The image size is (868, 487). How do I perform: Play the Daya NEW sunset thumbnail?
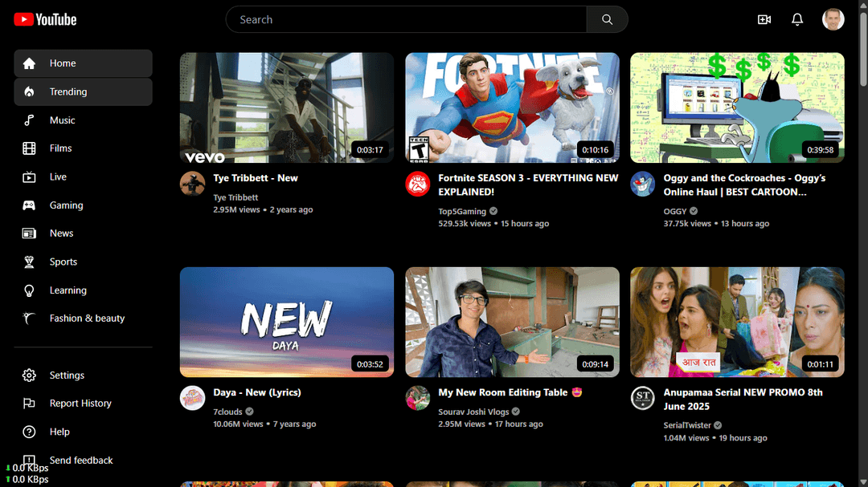pyautogui.click(x=287, y=323)
